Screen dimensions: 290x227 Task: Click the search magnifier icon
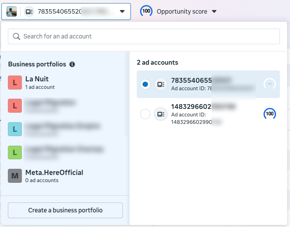tap(16, 36)
